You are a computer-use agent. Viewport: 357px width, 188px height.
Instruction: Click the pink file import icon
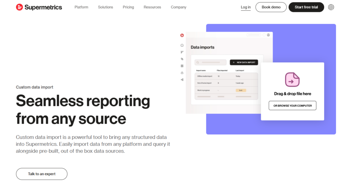292,80
